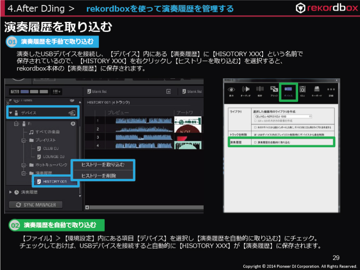Eject the F: drive with the eject icon
Image resolution: width=360 pixels, height=270 pixels.
[x=73, y=124]
